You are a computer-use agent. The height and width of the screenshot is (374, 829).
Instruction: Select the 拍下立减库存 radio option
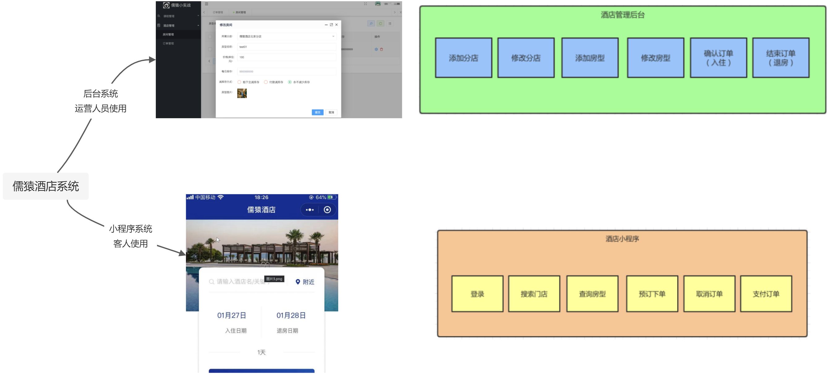tap(240, 82)
